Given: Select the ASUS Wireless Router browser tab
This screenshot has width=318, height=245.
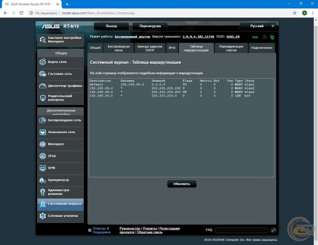Looking at the screenshot, I should pyautogui.click(x=32, y=4).
